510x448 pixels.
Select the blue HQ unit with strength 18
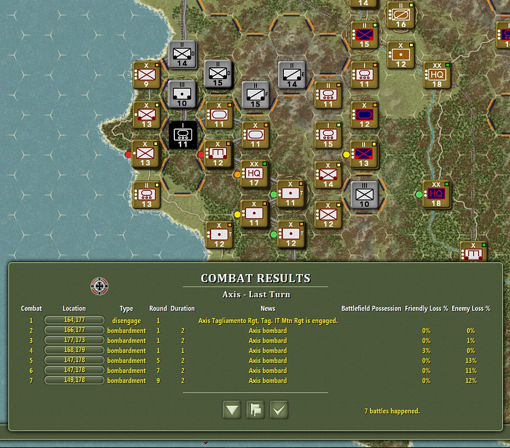(x=436, y=194)
